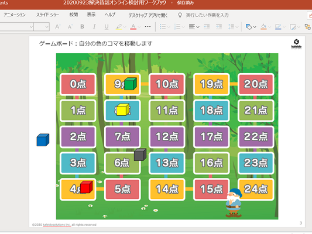Click the 実行したい作業を入力 search field

pos(207,15)
